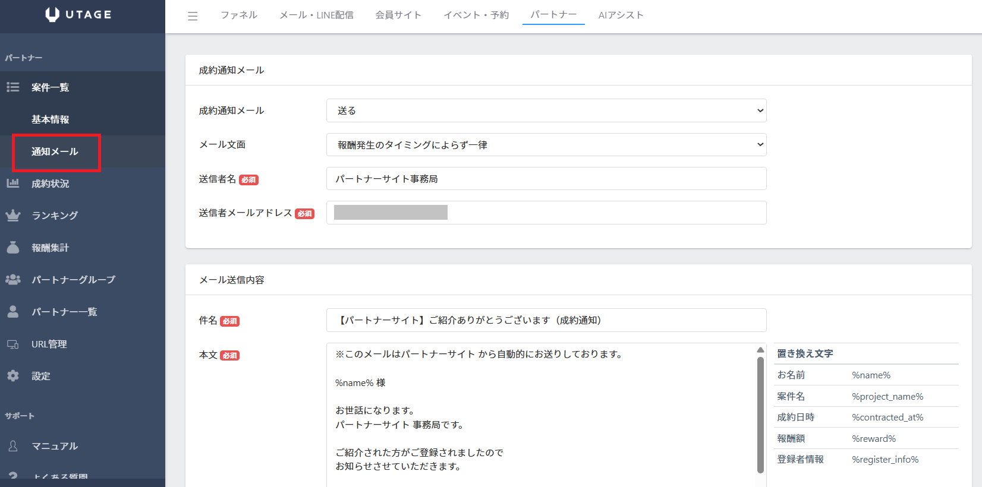Click the URL管理 monitor icon

click(13, 344)
